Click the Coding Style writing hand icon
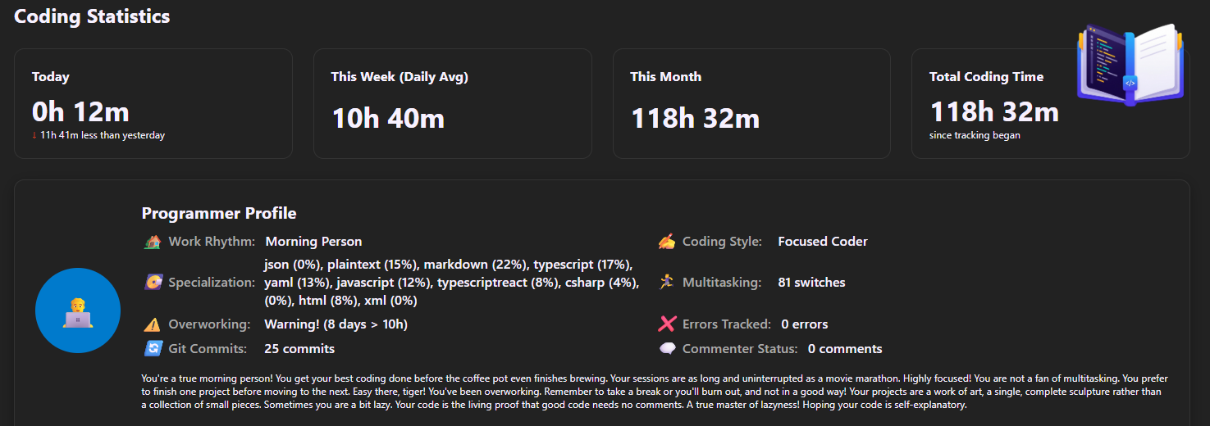The image size is (1210, 426). tap(667, 242)
